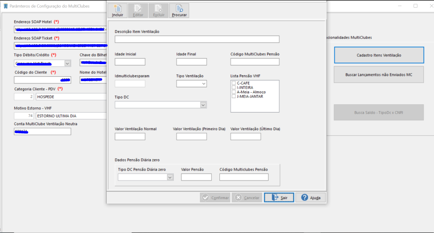Click the ESTORNO ULTIMA DIA field
434x233 pixels.
tap(71, 116)
